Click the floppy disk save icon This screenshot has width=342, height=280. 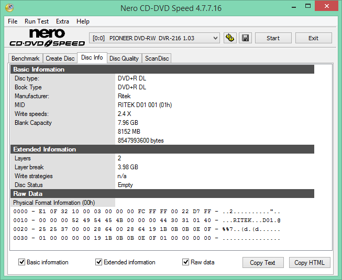(246, 38)
